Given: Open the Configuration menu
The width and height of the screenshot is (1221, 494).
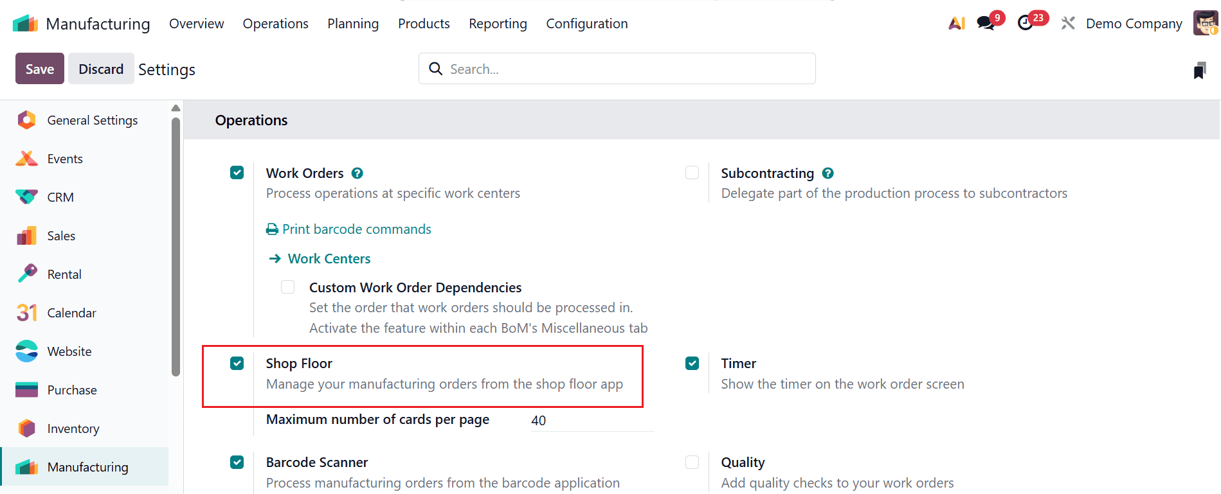Looking at the screenshot, I should (586, 24).
